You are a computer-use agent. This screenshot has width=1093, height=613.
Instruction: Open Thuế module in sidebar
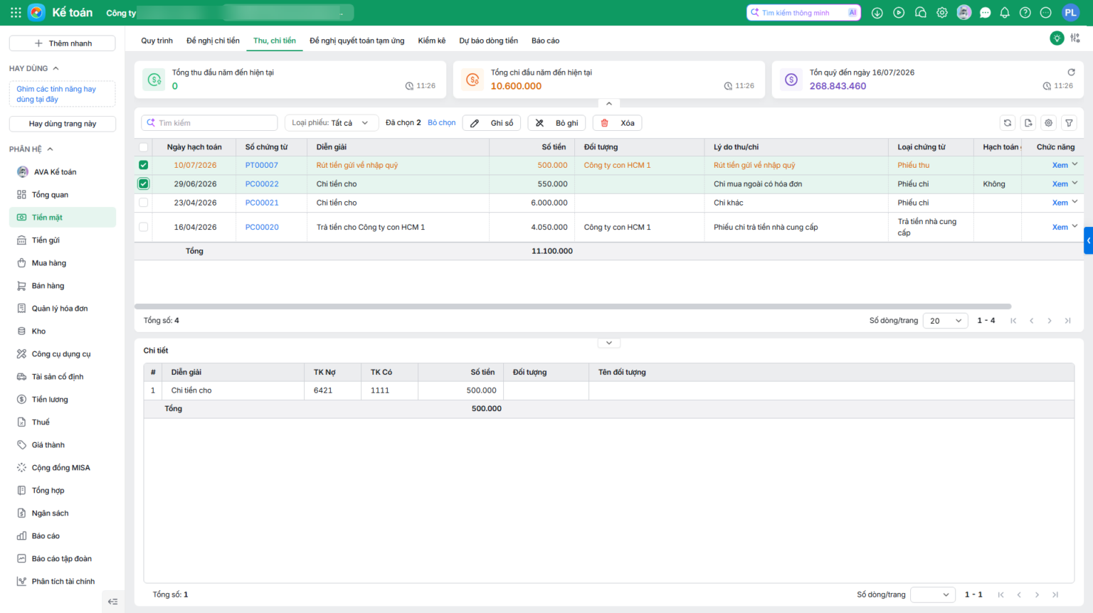pos(63,422)
